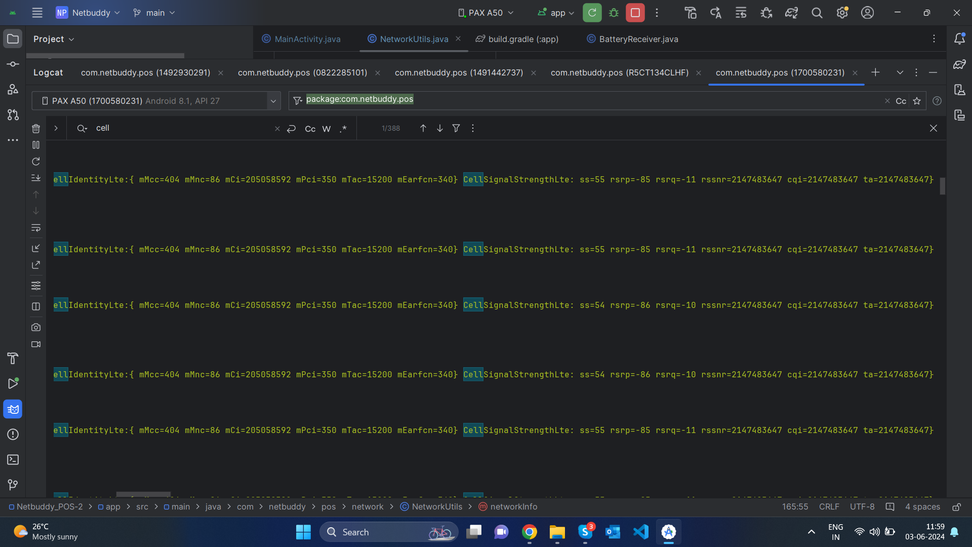This screenshot has width=972, height=547.
Task: Open PAX A50 device selector dropdown
Action: pos(485,13)
